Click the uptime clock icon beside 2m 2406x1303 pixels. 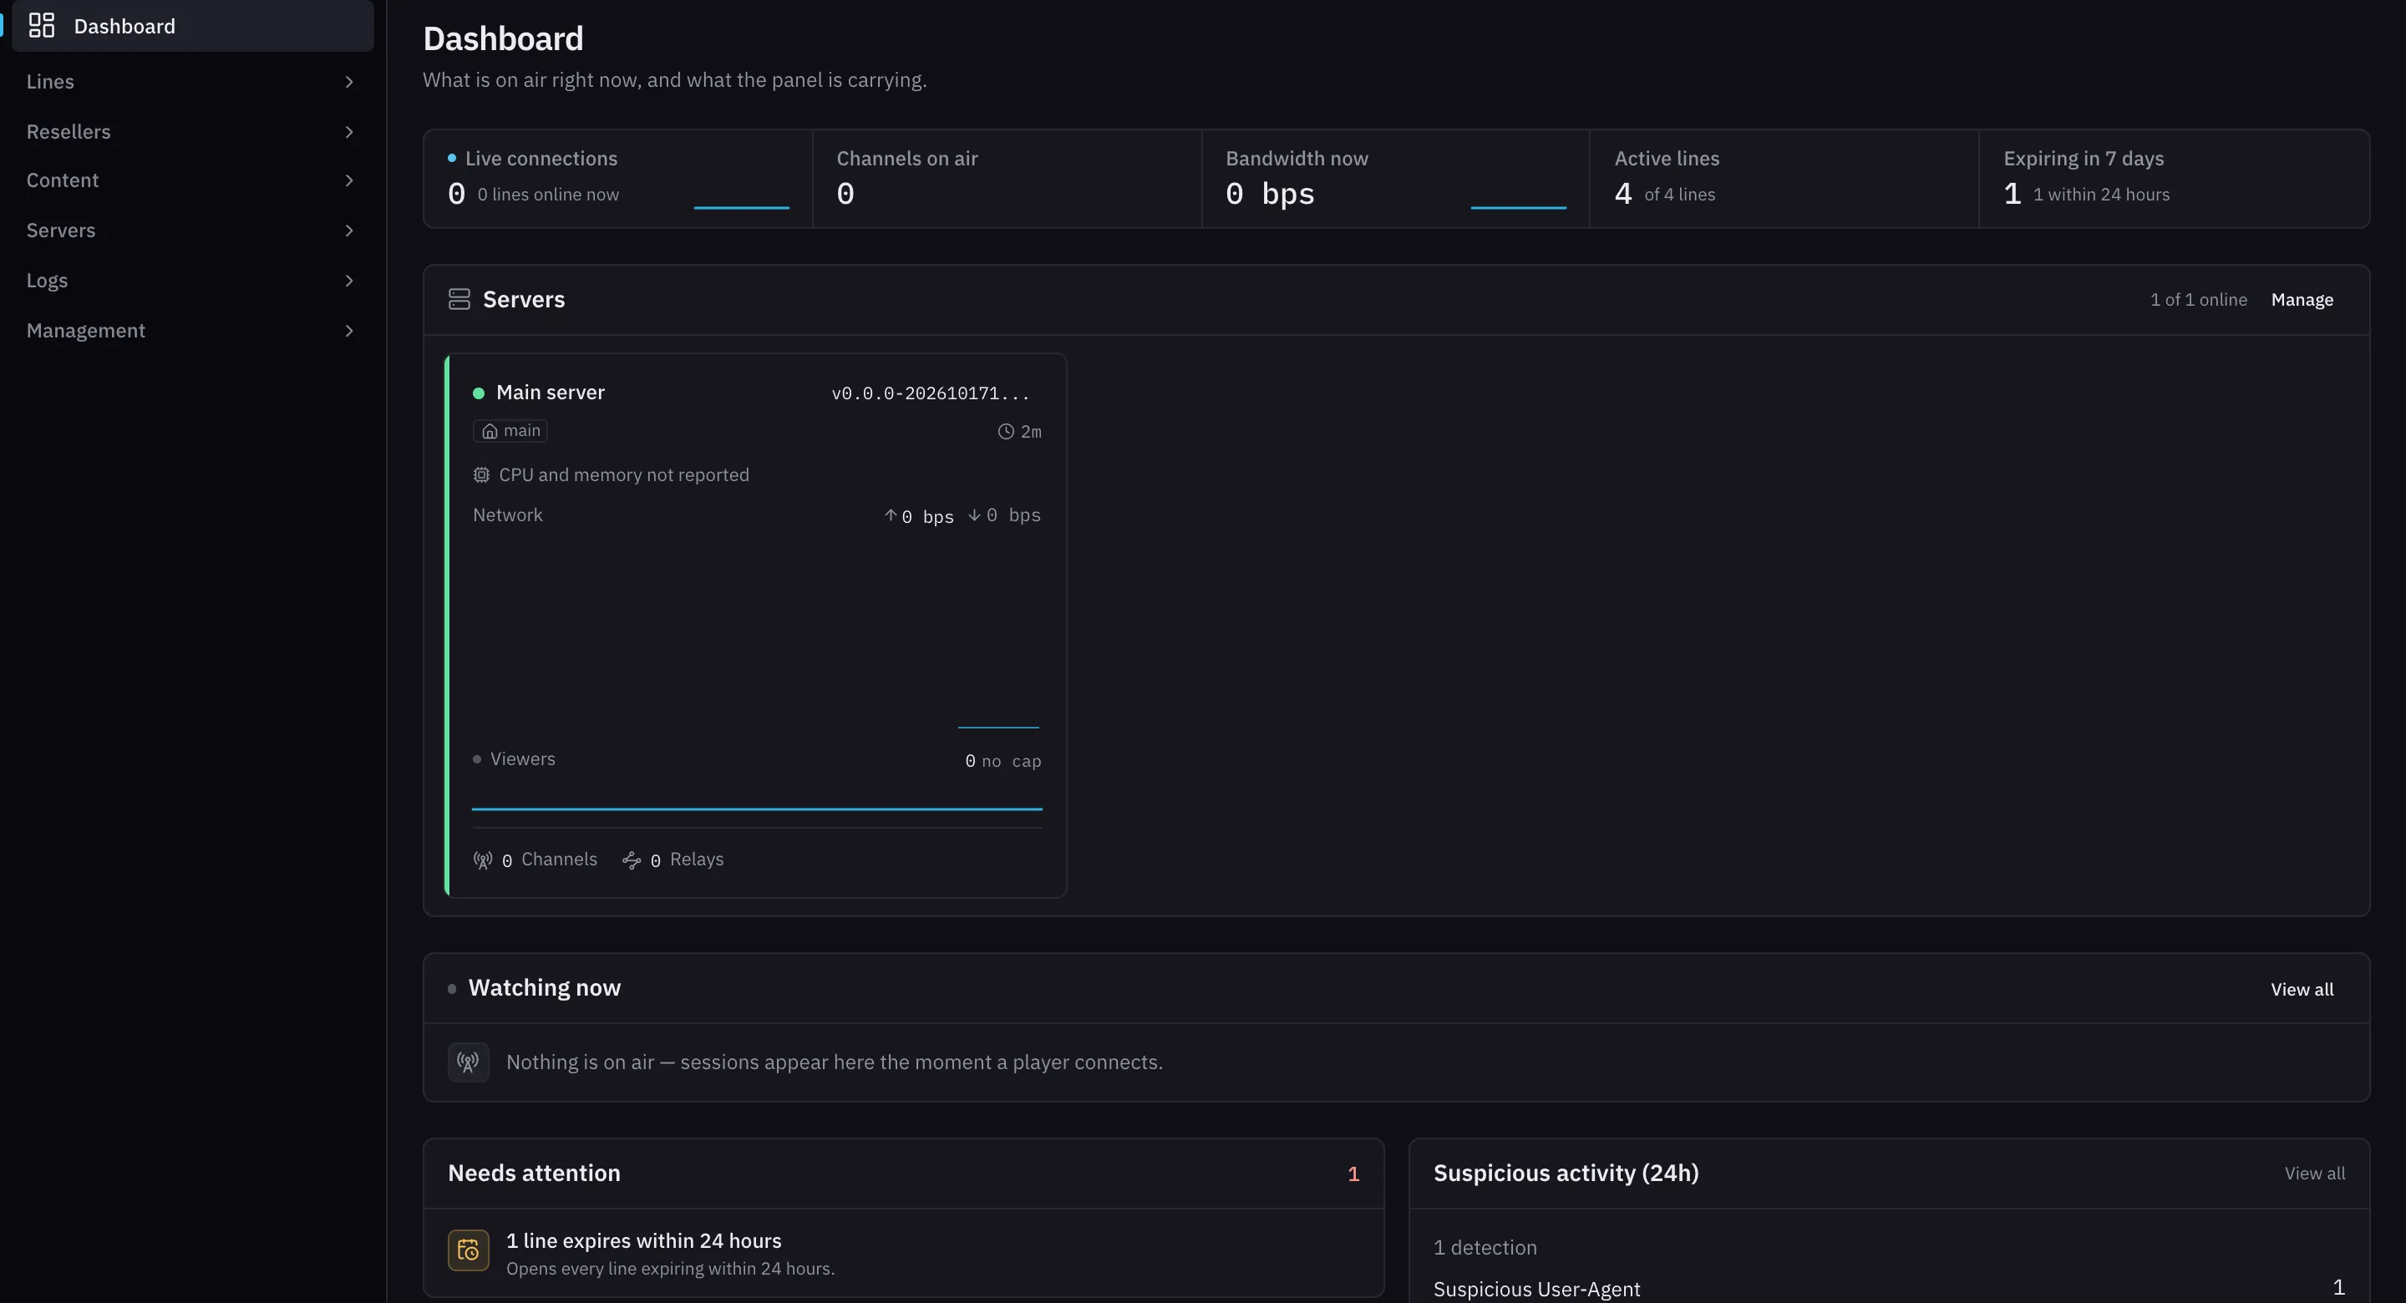[1006, 432]
